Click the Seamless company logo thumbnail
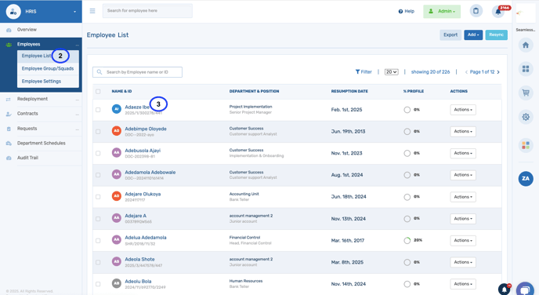539x295 pixels. point(526,13)
